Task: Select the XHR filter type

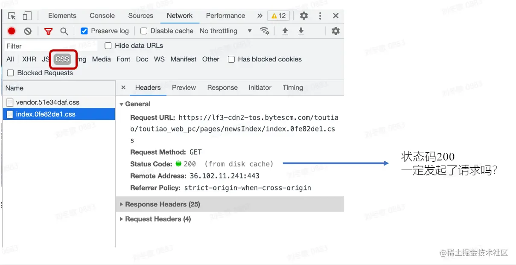Action: (29, 59)
